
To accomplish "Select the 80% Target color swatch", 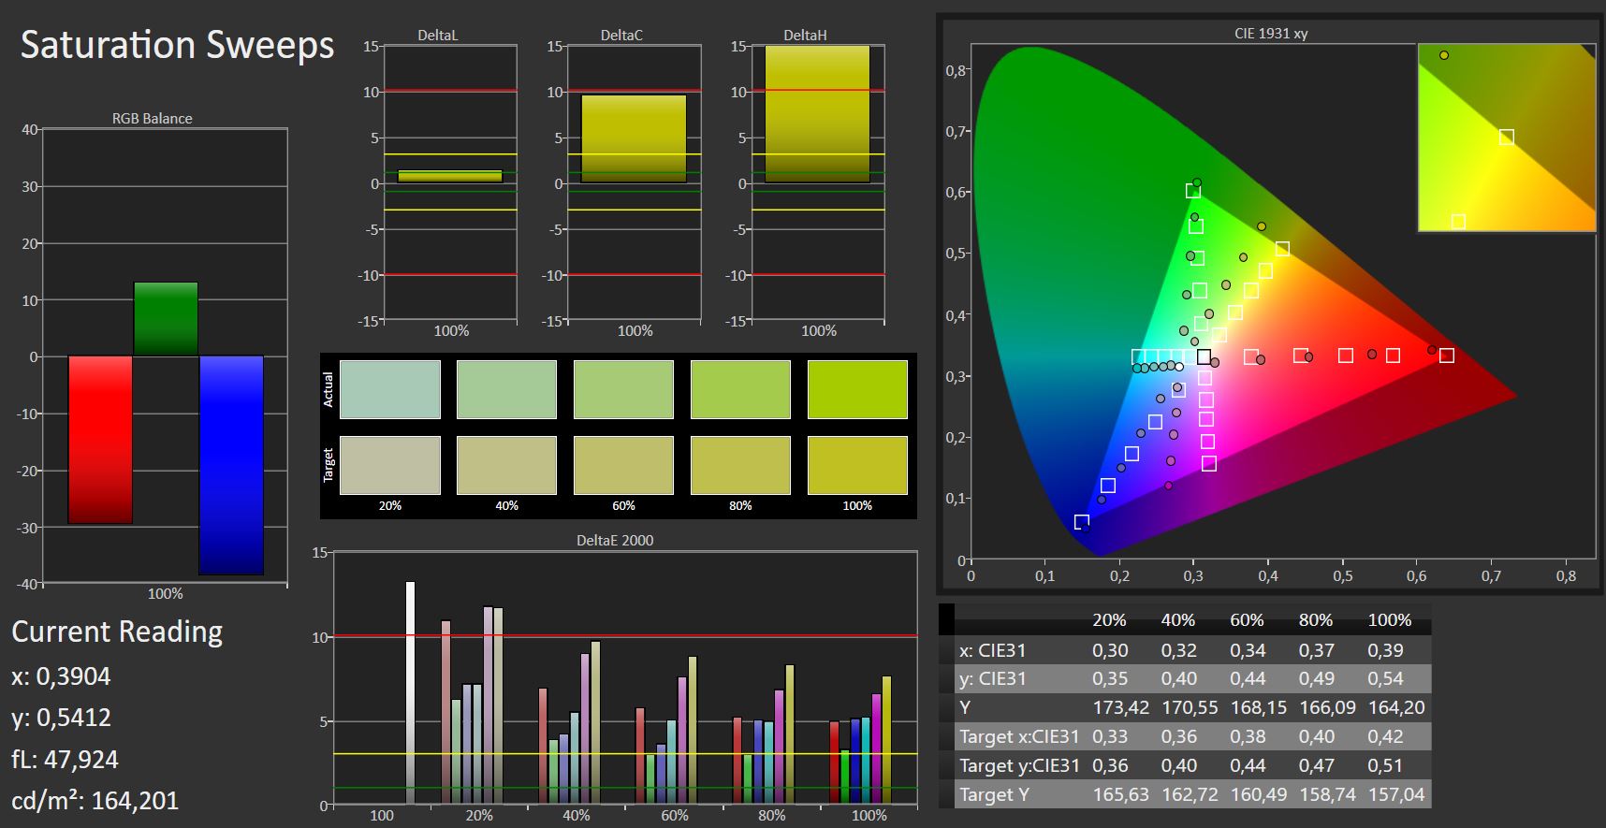I will click(x=740, y=465).
